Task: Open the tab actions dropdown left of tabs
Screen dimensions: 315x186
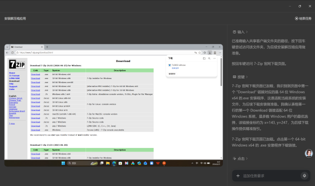Action: 7,47
